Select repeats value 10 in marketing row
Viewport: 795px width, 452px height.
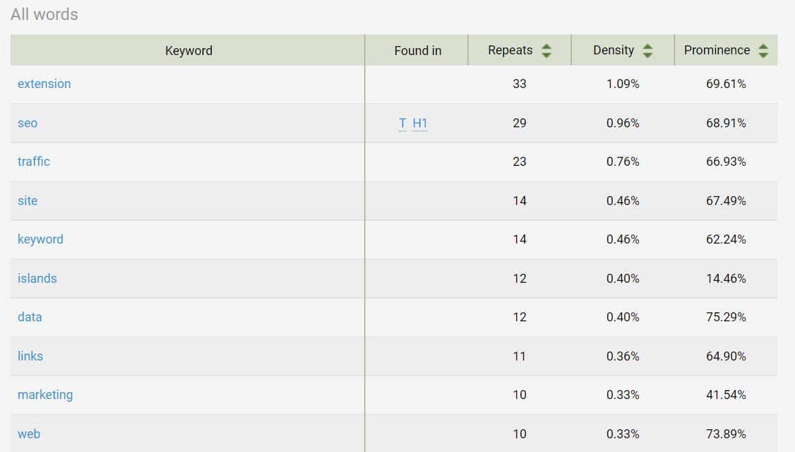coord(520,395)
